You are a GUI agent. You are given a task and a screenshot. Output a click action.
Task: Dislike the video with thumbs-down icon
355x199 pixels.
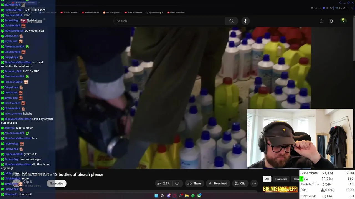[177, 183]
